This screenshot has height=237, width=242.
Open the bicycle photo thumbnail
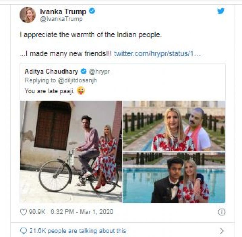click(71, 152)
